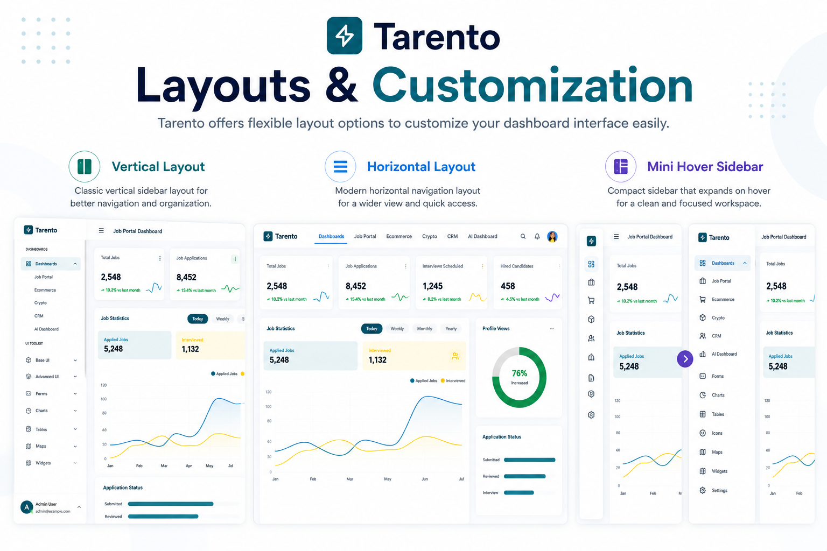Open Admin User chevron menu in vertical sidebar

coord(79,507)
